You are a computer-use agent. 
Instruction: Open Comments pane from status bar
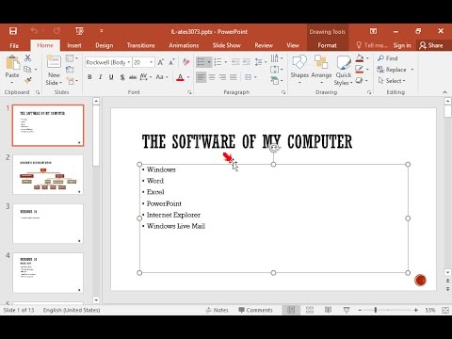pos(255,310)
